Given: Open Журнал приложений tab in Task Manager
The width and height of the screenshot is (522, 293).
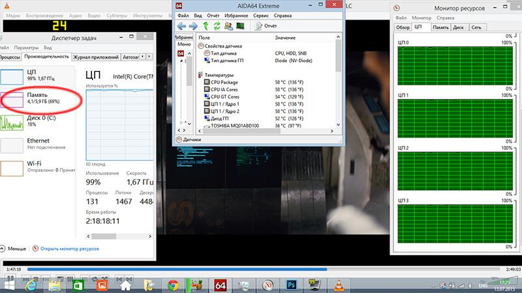Looking at the screenshot, I should (96, 57).
